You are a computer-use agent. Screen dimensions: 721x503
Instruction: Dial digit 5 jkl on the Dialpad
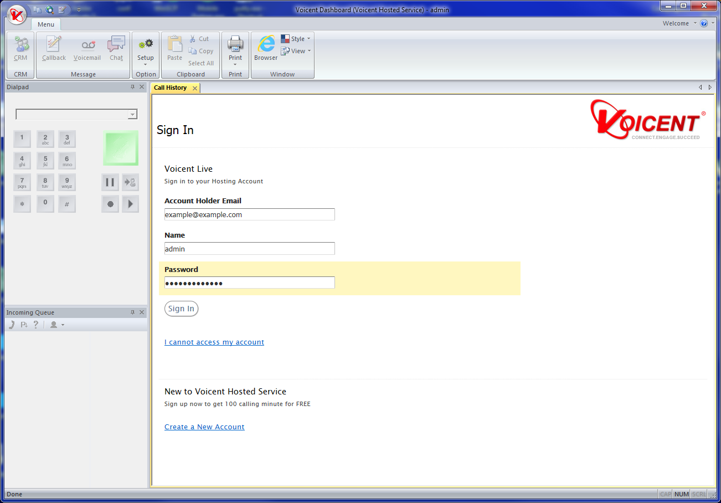(45, 161)
